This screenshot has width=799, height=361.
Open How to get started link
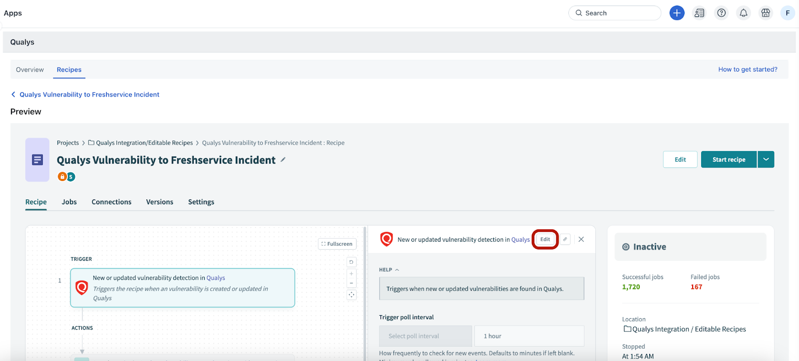[748, 69]
